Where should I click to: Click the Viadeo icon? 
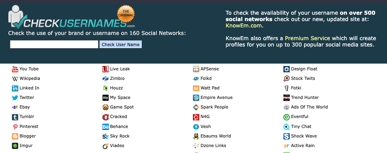(106, 146)
